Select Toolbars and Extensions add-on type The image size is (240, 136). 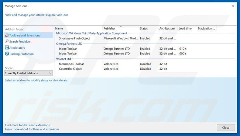[29, 35]
